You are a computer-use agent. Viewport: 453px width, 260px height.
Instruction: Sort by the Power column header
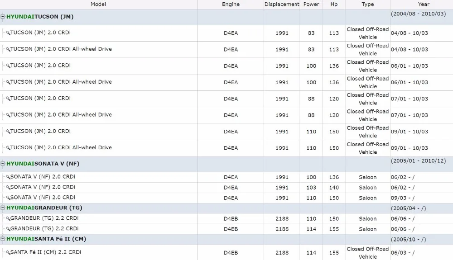click(x=311, y=5)
